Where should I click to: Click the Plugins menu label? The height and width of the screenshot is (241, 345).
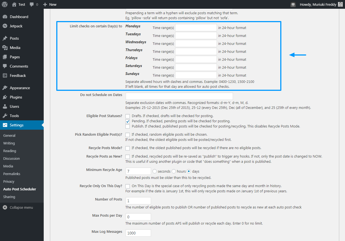[16, 97]
